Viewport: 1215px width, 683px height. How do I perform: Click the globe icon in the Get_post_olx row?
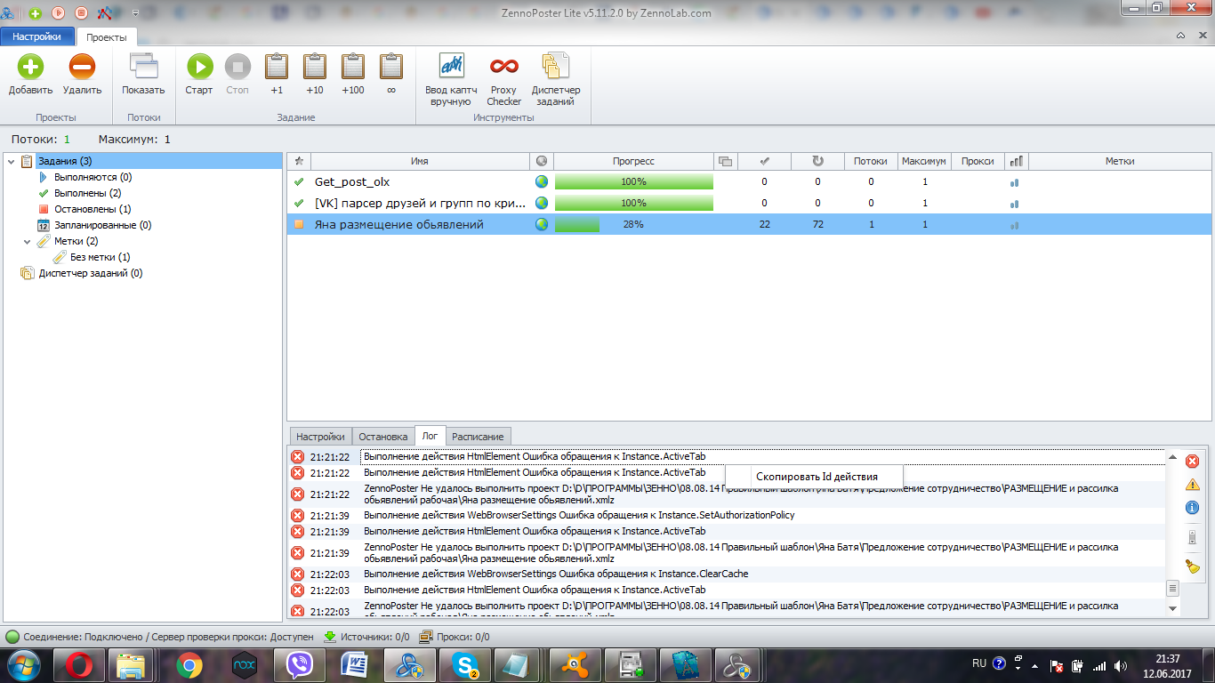[542, 181]
